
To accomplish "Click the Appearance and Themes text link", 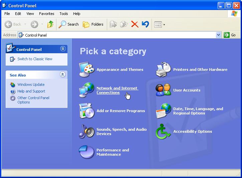I will coord(120,70).
